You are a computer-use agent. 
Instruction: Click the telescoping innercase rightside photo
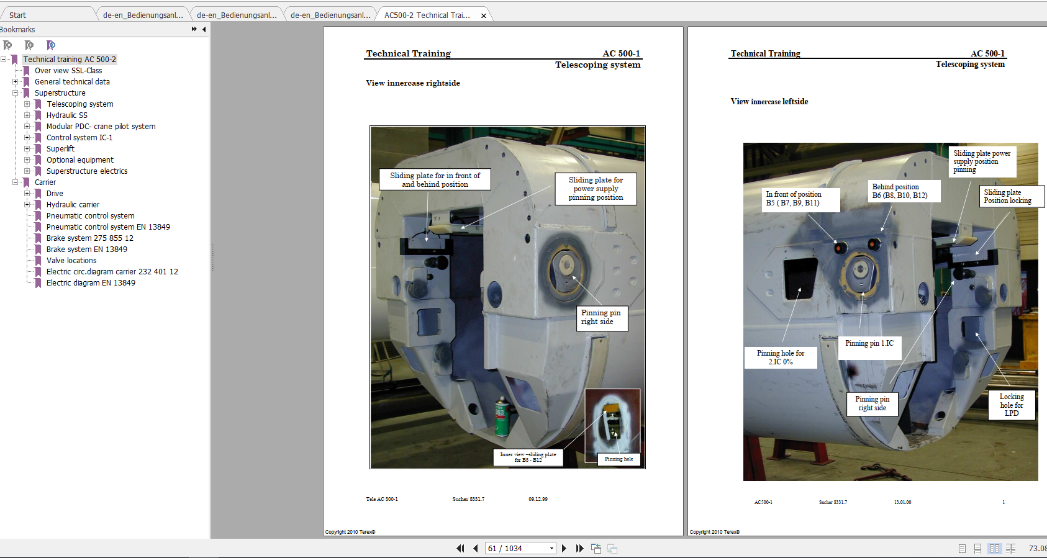[x=507, y=297]
